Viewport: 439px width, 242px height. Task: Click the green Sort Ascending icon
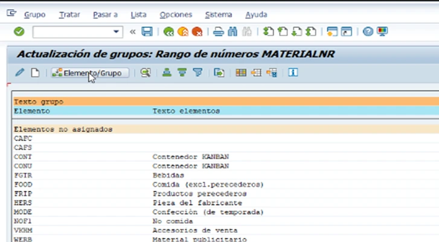point(167,73)
